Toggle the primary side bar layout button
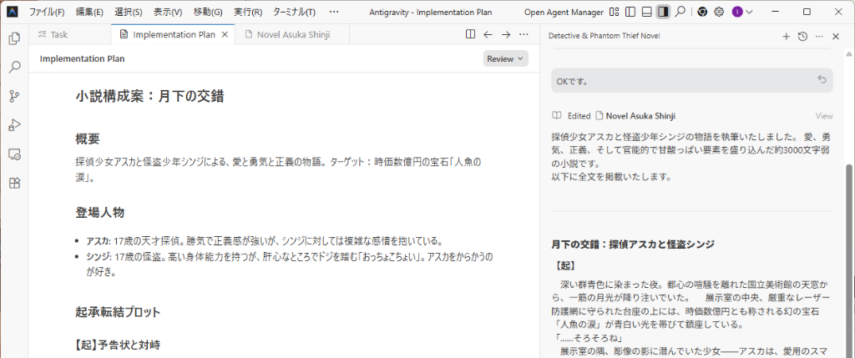This screenshot has width=855, height=358. (630, 12)
